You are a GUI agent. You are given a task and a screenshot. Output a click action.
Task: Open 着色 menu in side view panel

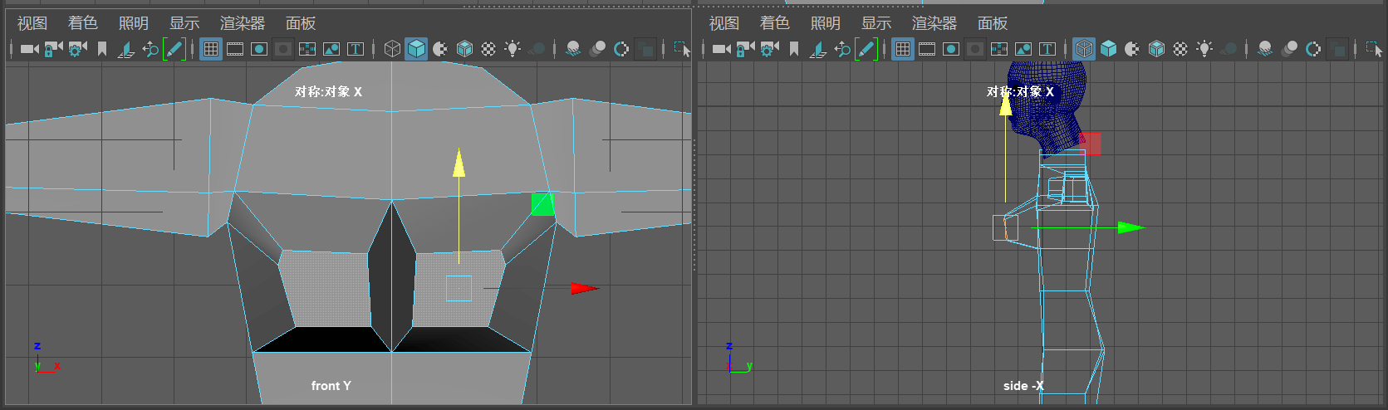(x=775, y=23)
